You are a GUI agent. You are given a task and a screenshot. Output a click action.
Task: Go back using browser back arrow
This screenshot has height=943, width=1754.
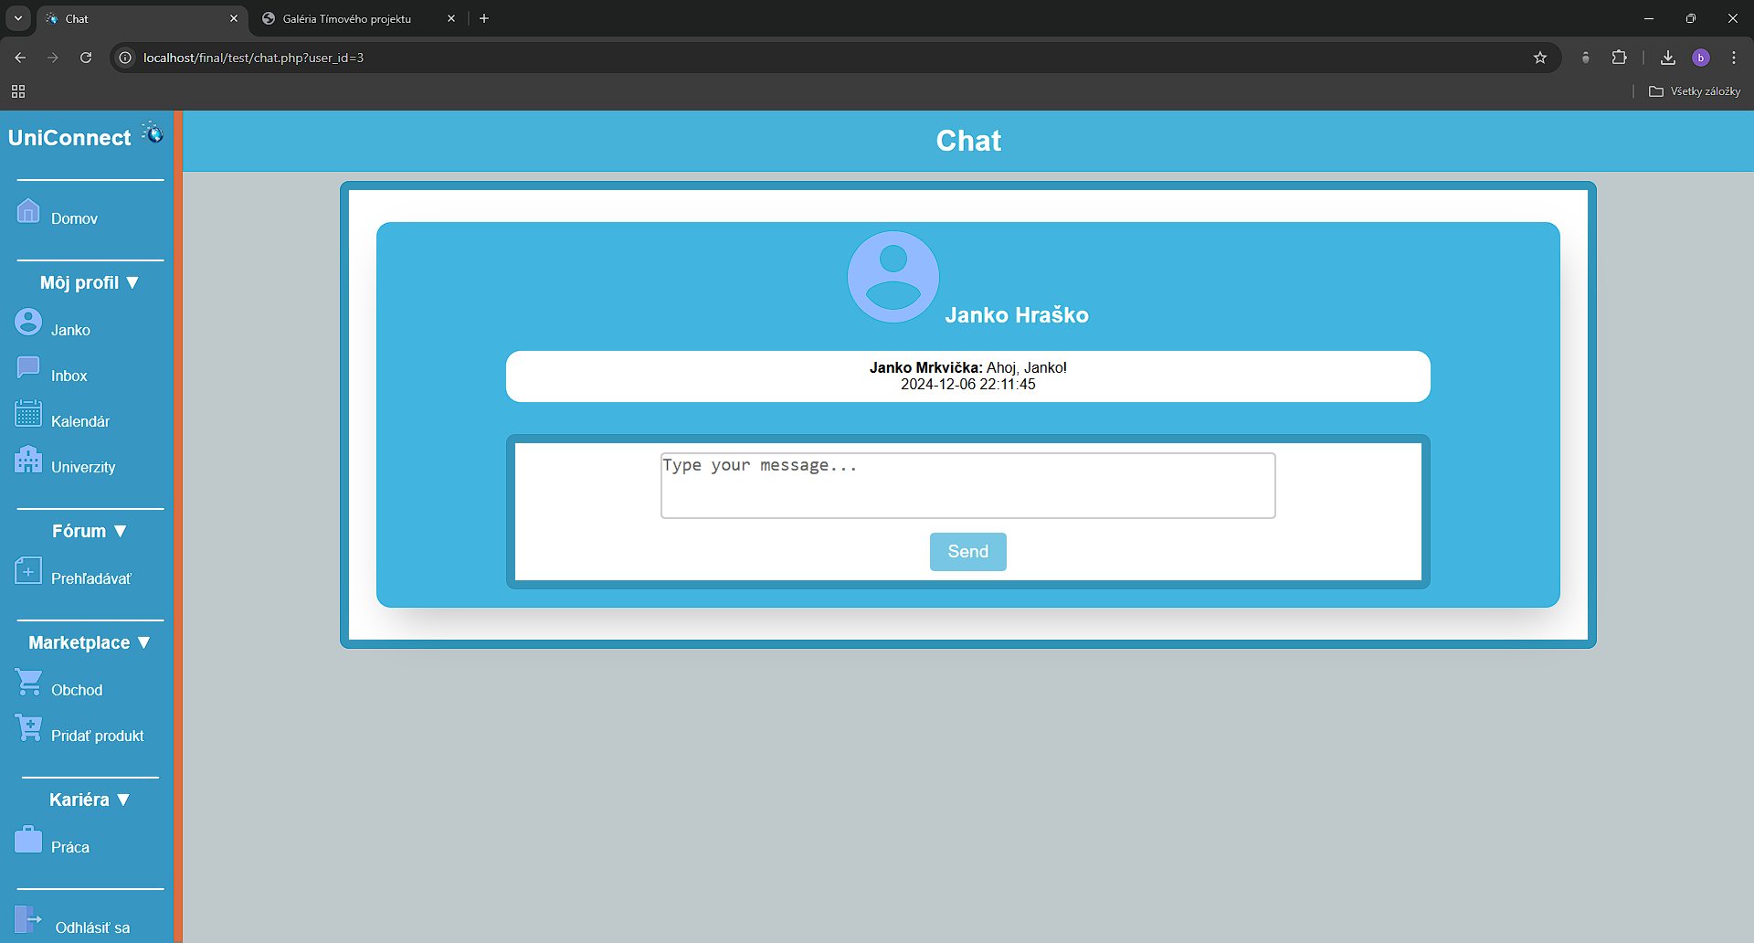[x=20, y=58]
